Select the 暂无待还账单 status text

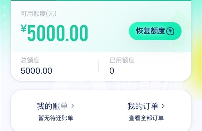56,118
